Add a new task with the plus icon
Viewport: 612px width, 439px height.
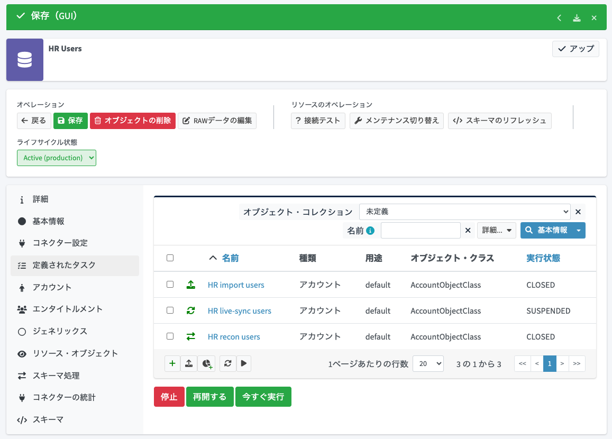click(172, 364)
